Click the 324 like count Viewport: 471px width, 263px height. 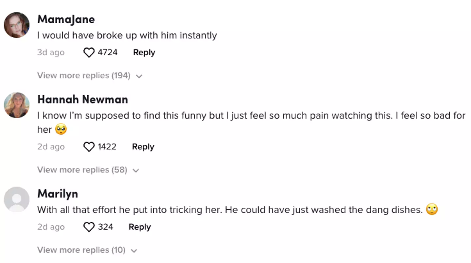pyautogui.click(x=105, y=227)
